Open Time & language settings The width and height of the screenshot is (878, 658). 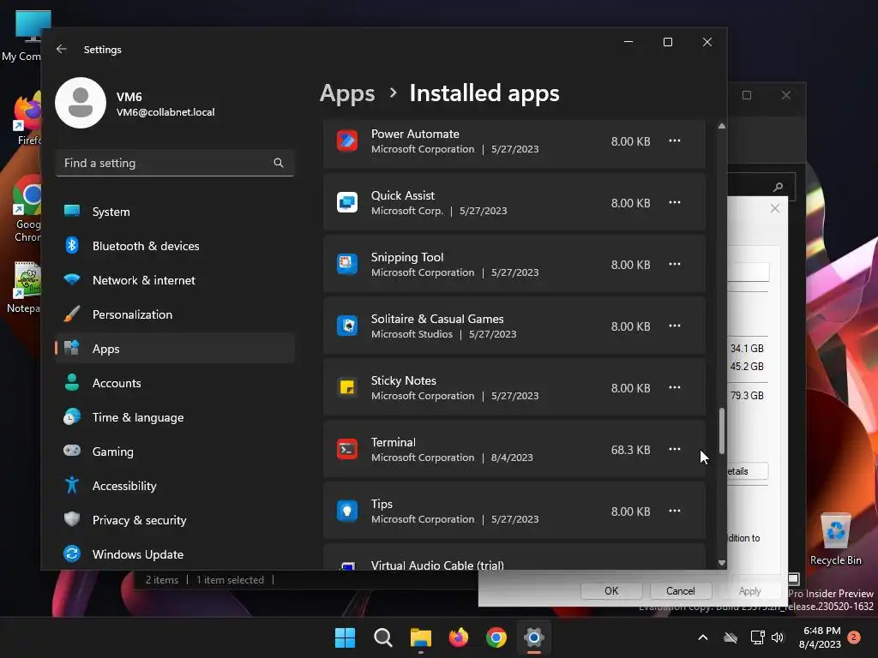tap(175, 417)
